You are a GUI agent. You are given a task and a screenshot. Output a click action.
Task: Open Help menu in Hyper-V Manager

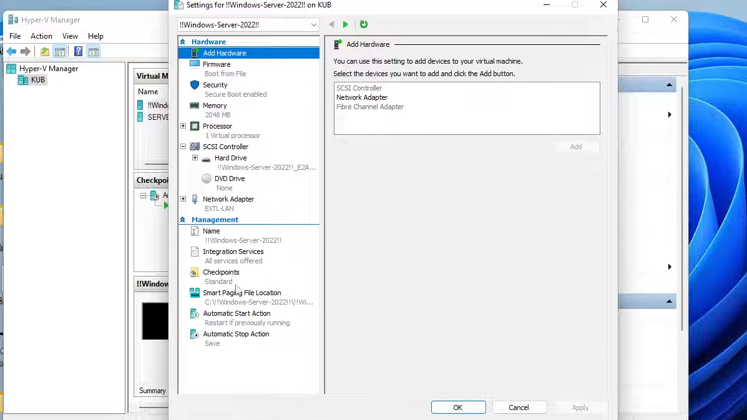(95, 36)
